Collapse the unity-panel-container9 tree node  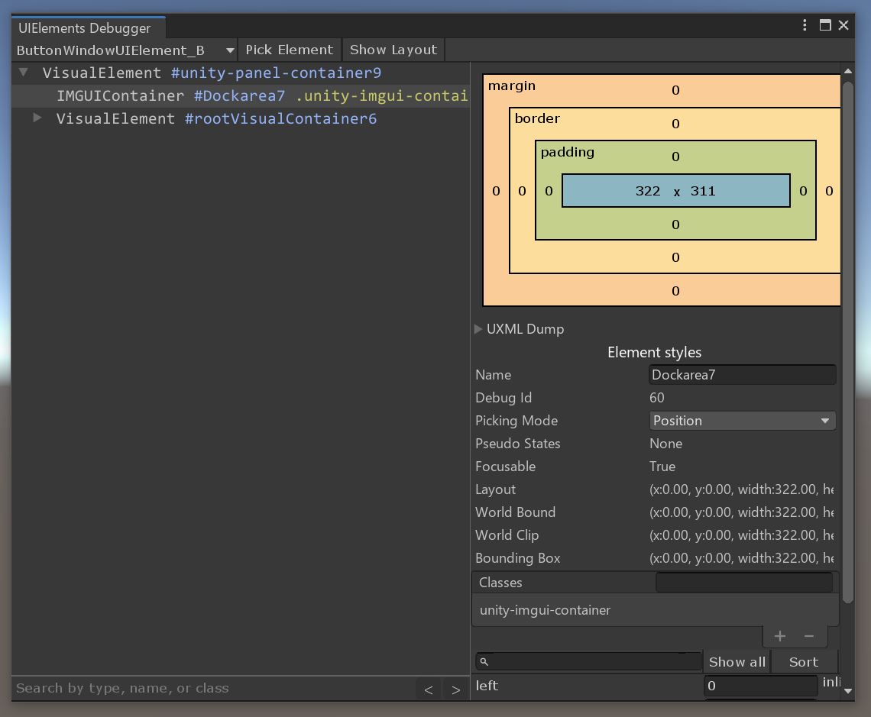pos(24,72)
